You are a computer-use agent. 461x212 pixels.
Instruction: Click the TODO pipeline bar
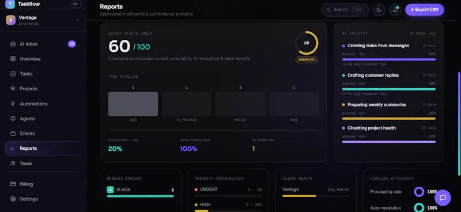133,104
